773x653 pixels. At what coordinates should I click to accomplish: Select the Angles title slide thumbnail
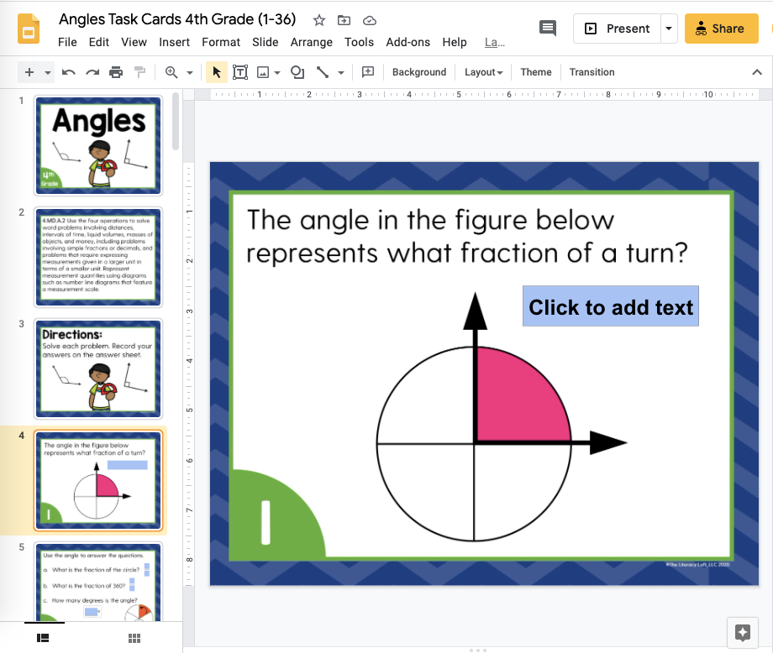coord(97,144)
